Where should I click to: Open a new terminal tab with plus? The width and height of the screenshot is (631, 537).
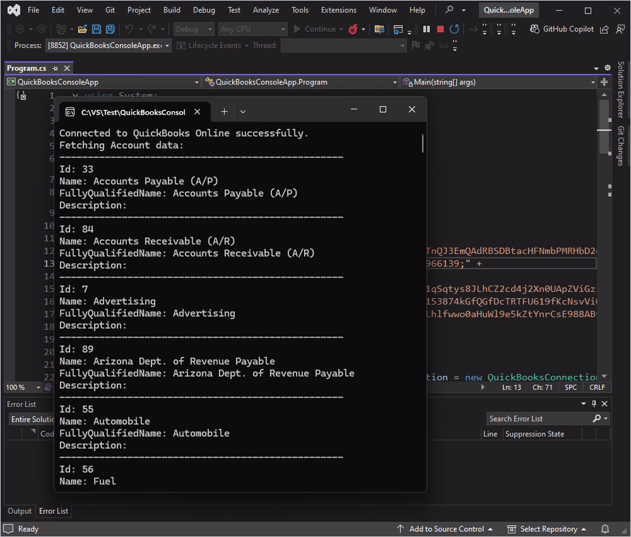point(224,112)
